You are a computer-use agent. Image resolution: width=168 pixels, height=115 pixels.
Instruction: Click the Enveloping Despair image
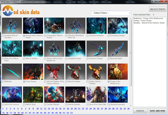pyautogui.click(x=118, y=26)
